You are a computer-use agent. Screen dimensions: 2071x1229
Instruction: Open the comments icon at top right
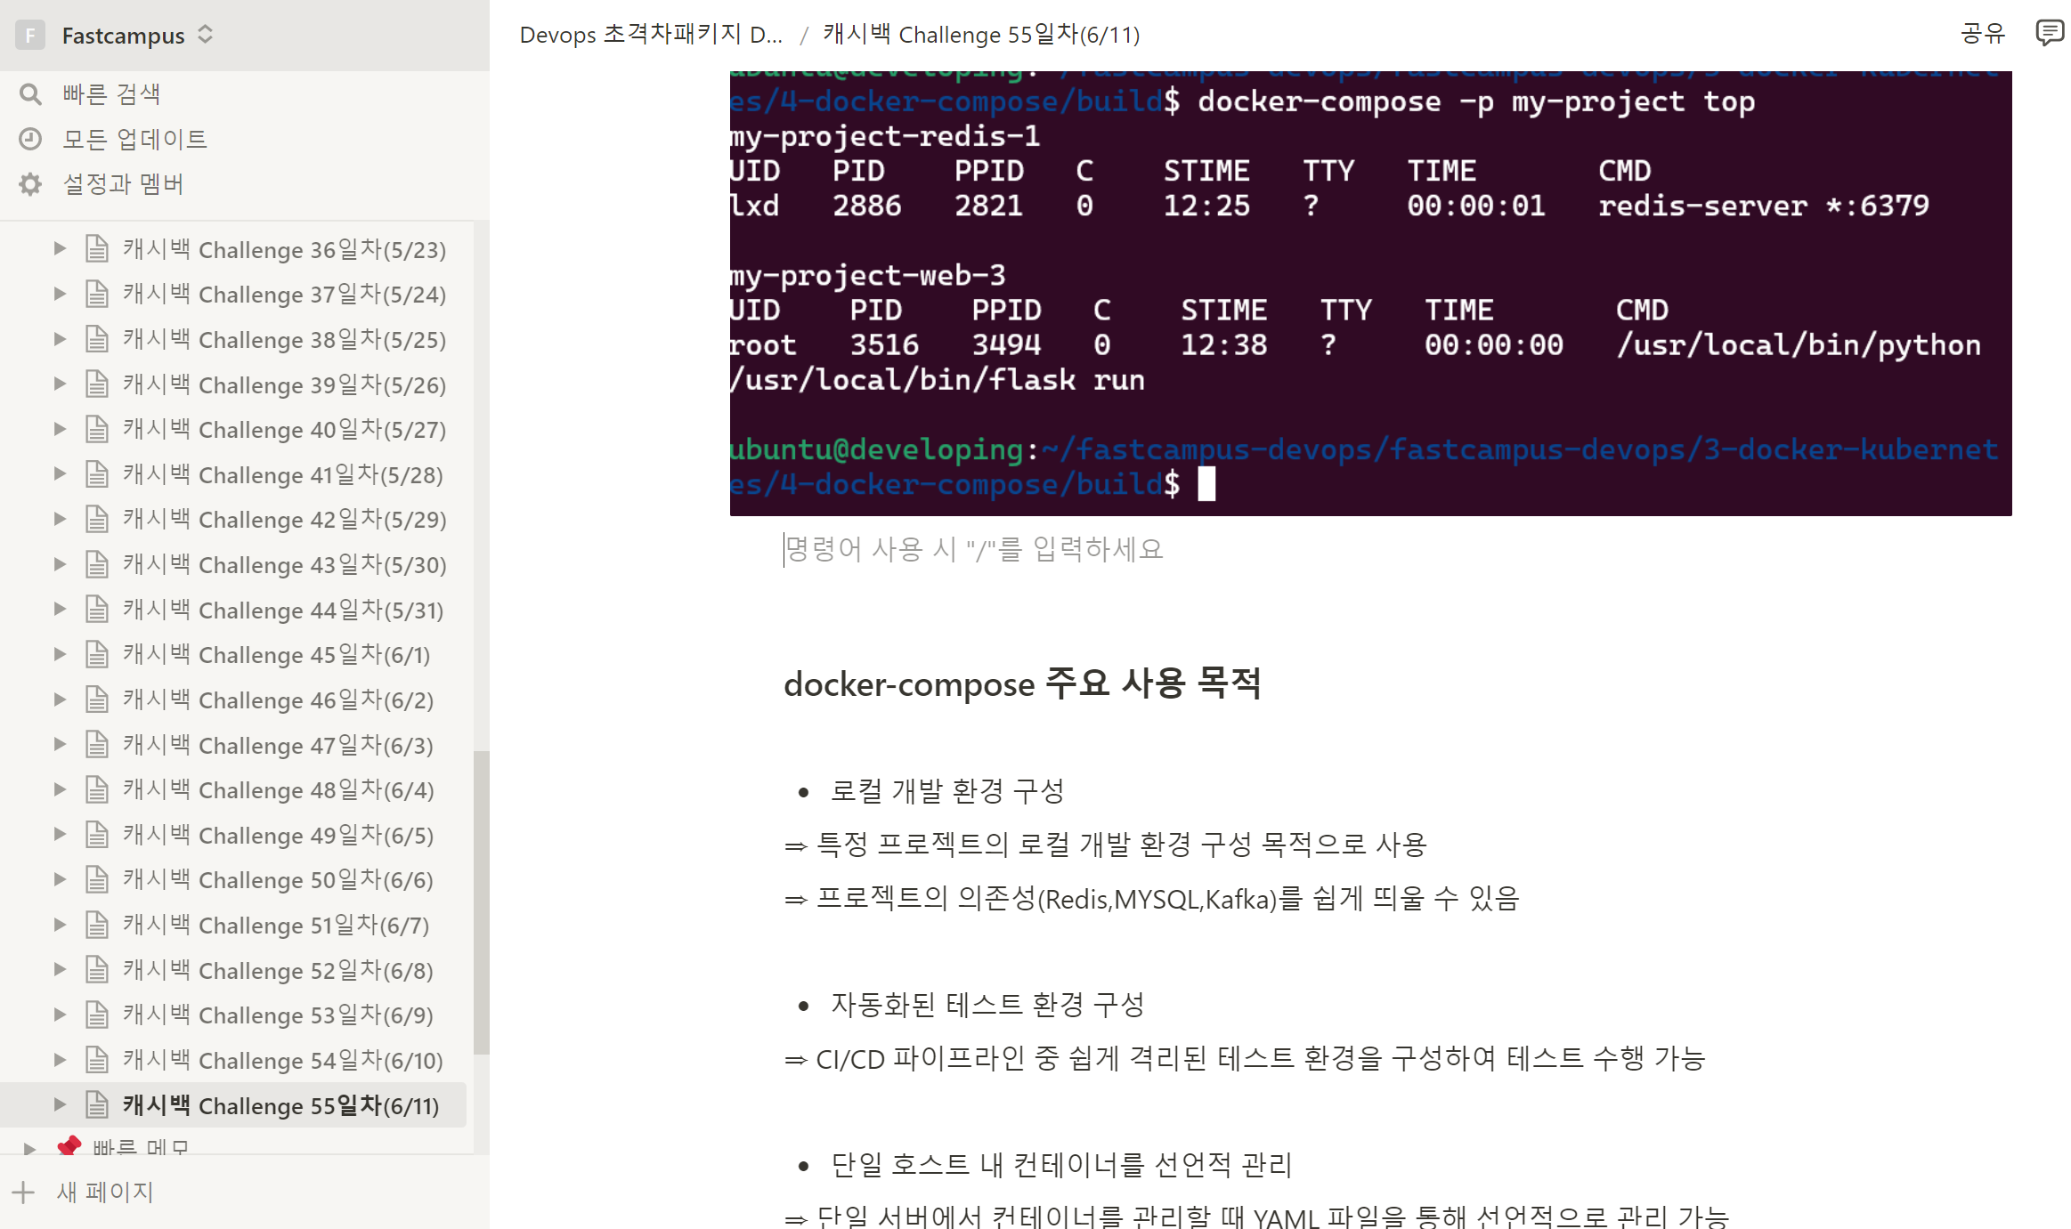coord(2049,34)
